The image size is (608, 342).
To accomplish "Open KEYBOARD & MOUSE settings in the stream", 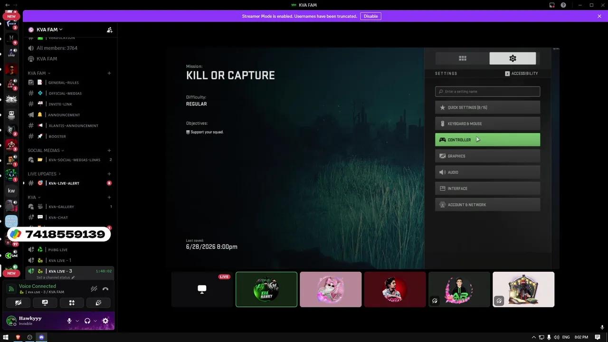I will pos(487,123).
